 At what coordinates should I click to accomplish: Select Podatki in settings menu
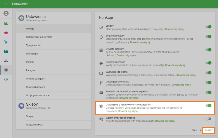tap(30, 62)
